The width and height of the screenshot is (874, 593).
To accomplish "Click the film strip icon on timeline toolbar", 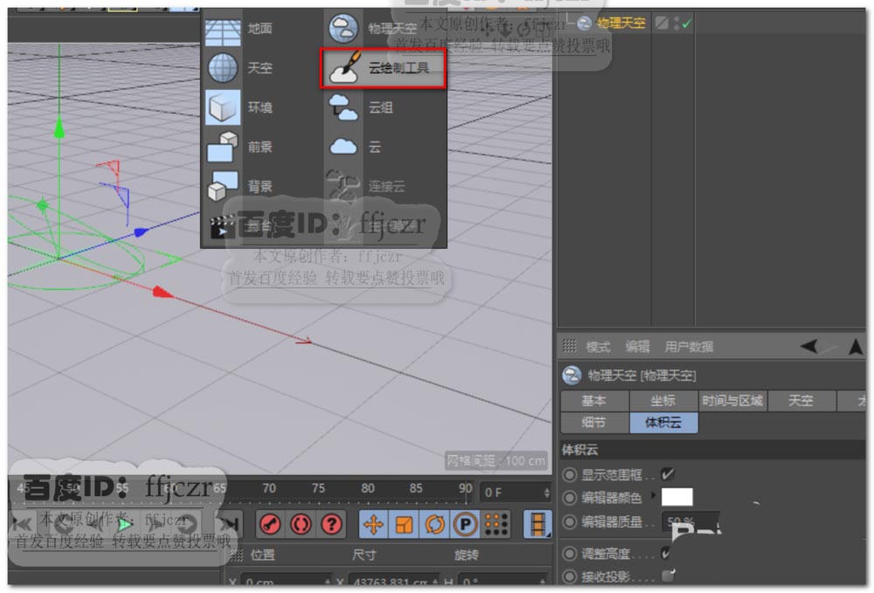I will click(x=538, y=524).
